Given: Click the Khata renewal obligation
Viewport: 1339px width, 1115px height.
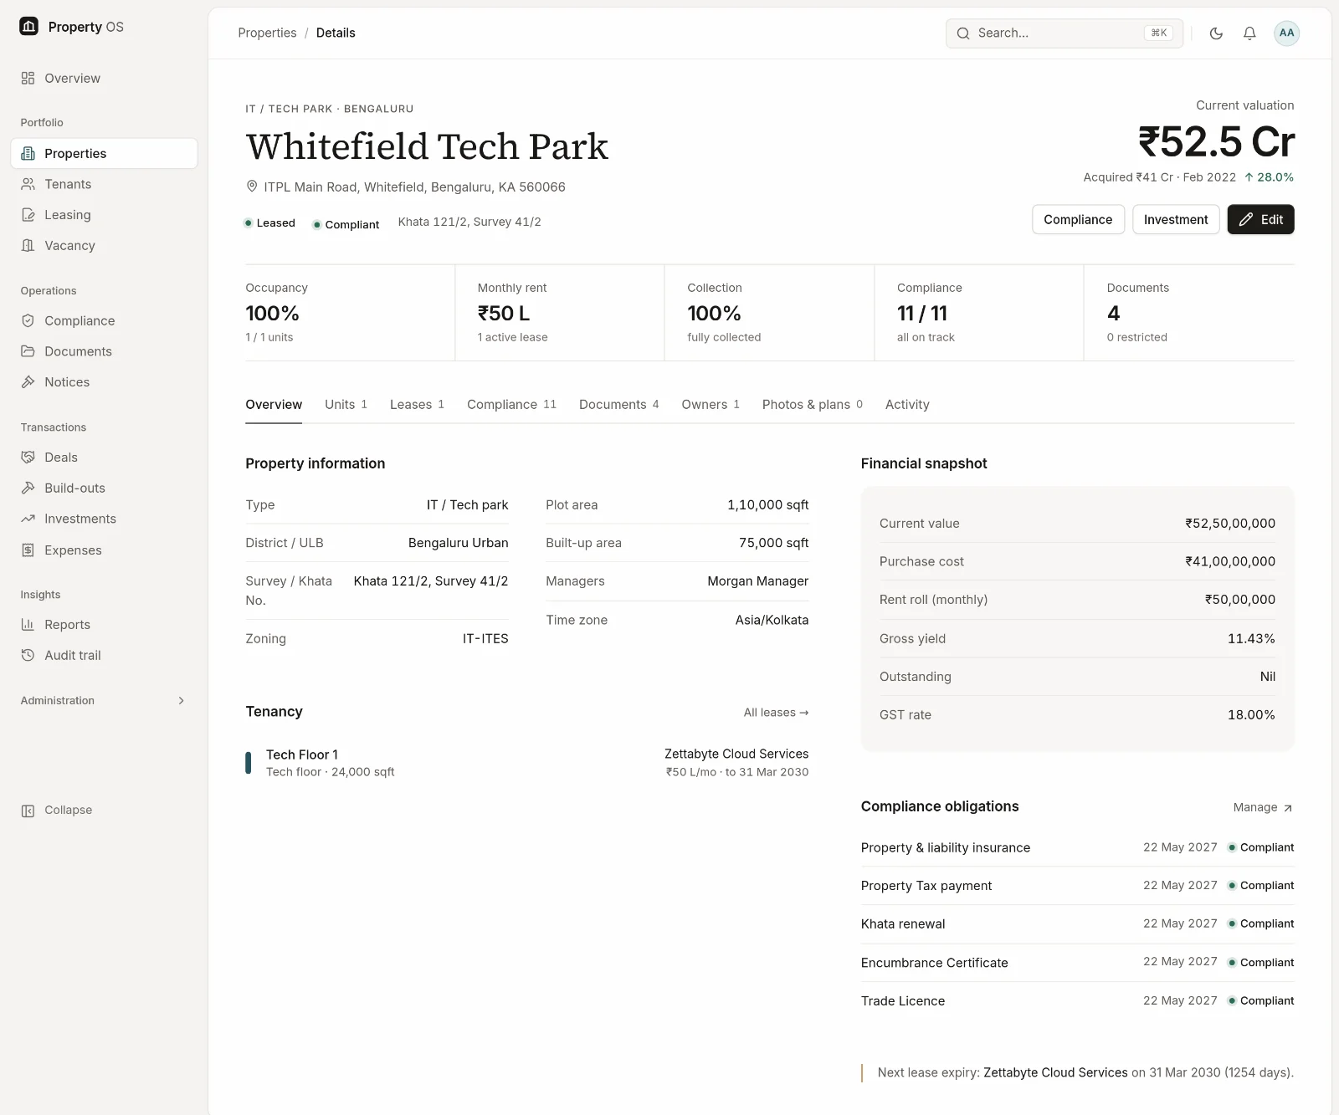Looking at the screenshot, I should [x=1077, y=924].
